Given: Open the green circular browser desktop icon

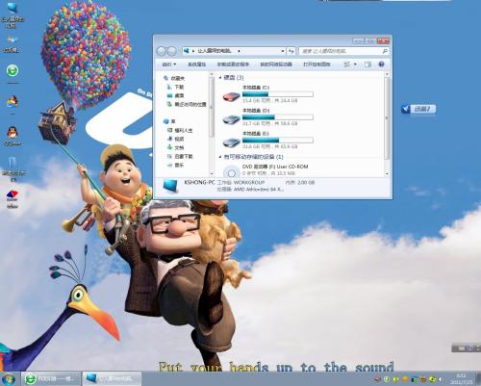Looking at the screenshot, I should (x=13, y=70).
